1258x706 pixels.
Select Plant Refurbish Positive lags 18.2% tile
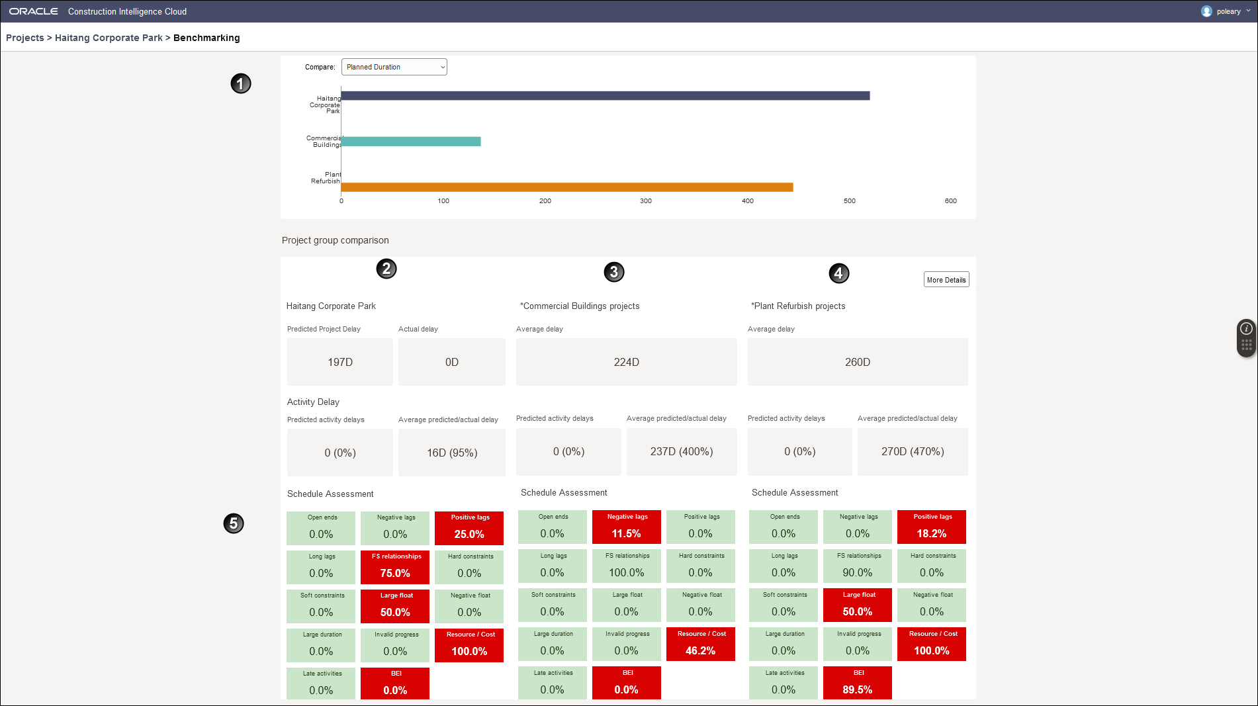[x=931, y=527]
